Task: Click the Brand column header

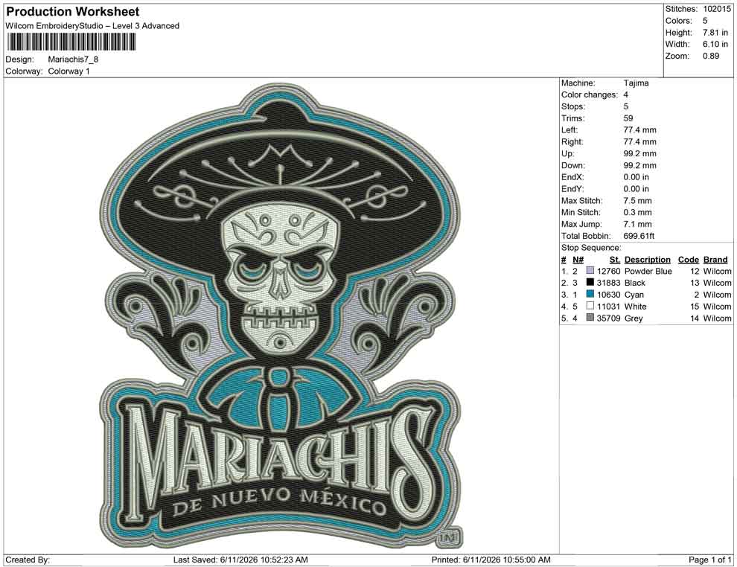Action: click(715, 259)
